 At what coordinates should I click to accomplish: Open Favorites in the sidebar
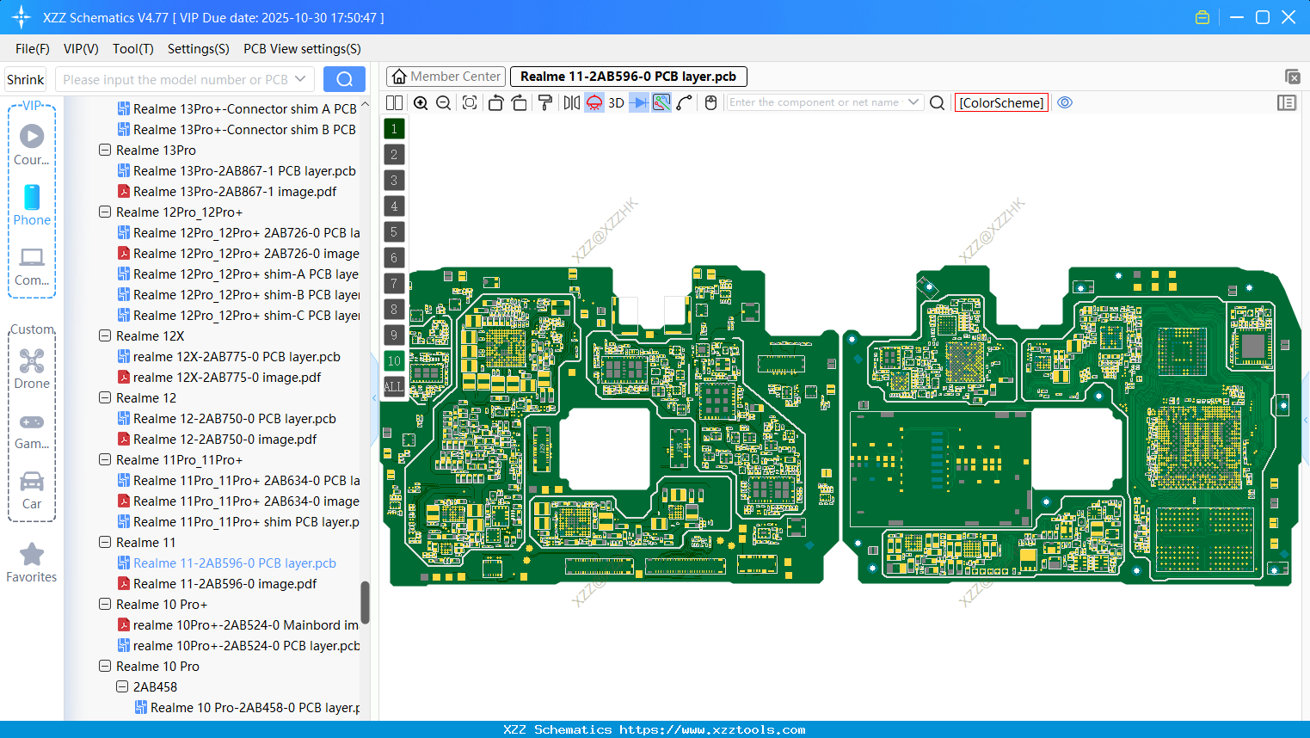pyautogui.click(x=32, y=563)
